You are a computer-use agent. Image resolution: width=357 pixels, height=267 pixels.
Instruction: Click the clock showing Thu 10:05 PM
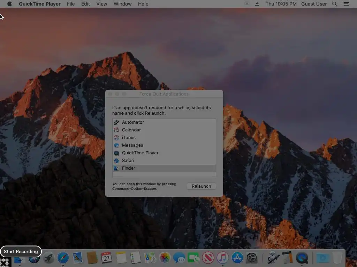coord(281,4)
